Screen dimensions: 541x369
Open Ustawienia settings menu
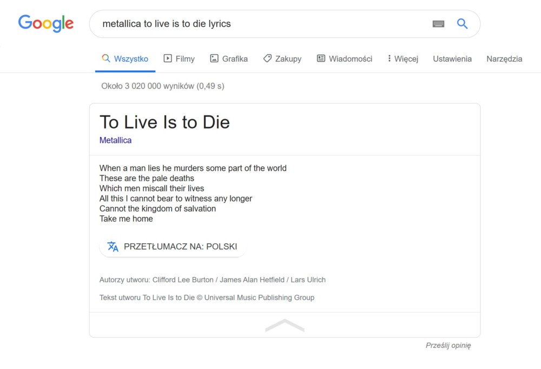click(452, 59)
